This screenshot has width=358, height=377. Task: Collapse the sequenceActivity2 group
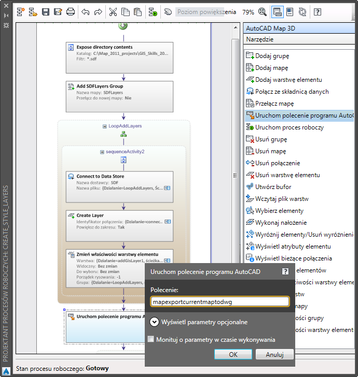click(102, 152)
